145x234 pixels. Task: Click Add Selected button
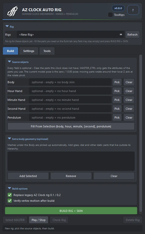coord(28,176)
